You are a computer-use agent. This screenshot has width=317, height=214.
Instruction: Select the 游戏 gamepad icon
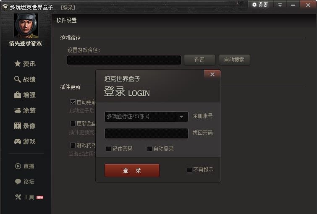tap(18, 141)
